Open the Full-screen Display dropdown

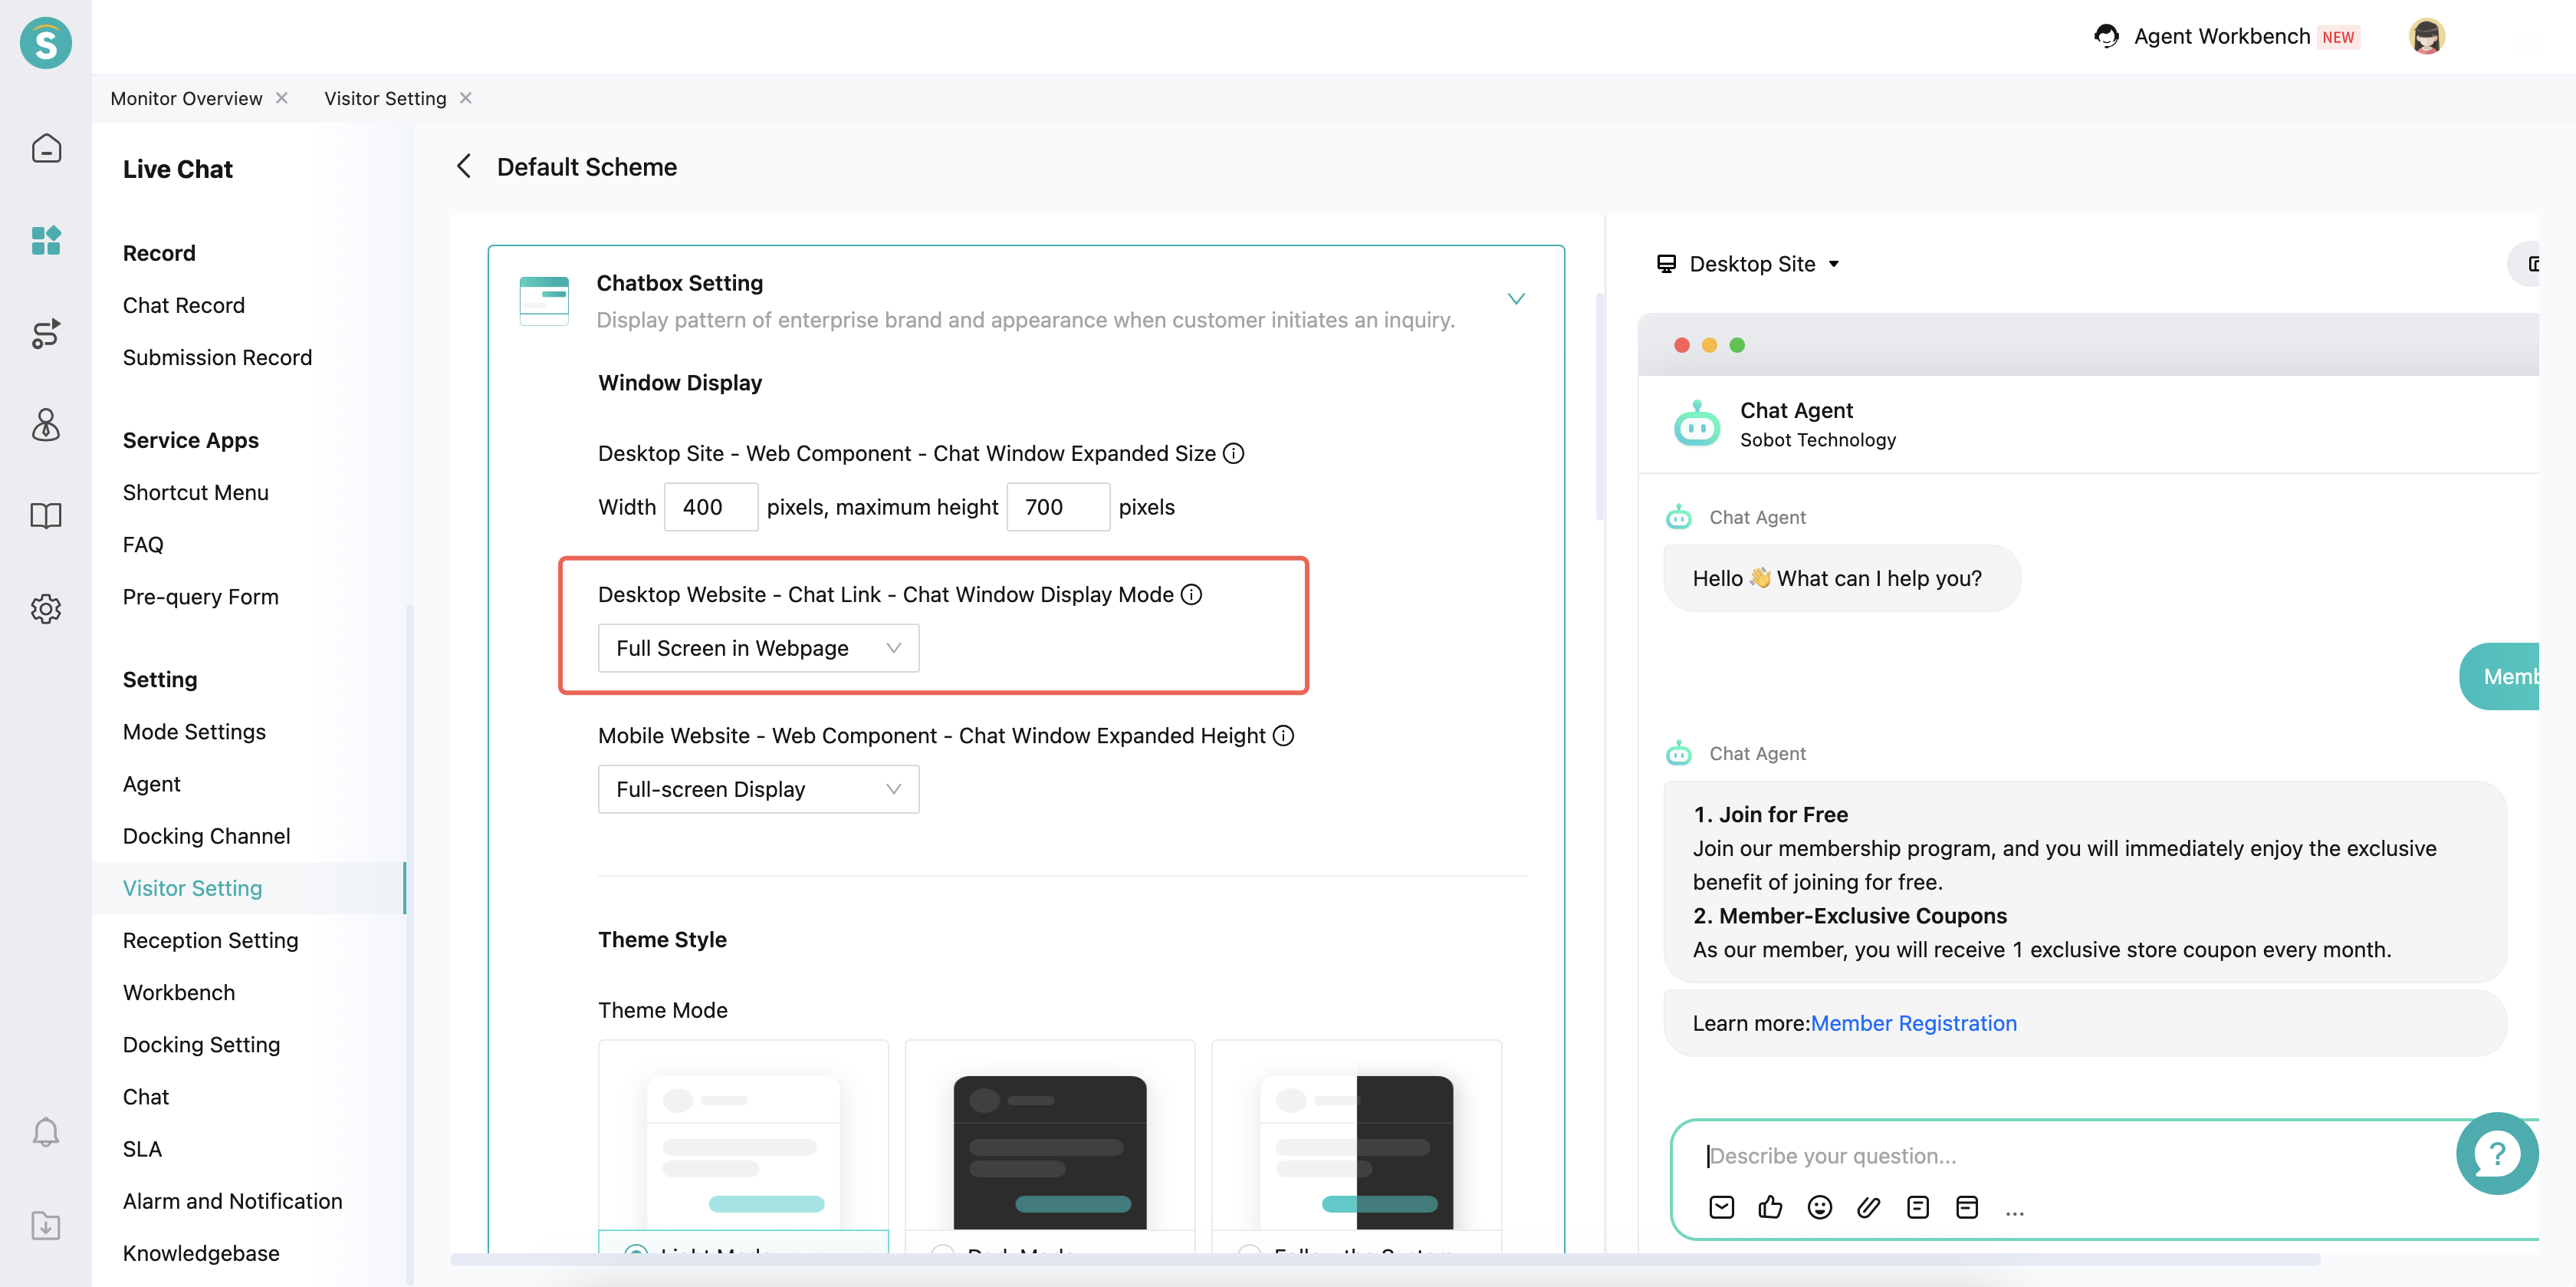(x=758, y=790)
